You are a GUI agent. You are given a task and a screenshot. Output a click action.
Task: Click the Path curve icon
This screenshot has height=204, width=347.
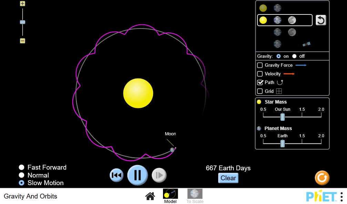(280, 83)
